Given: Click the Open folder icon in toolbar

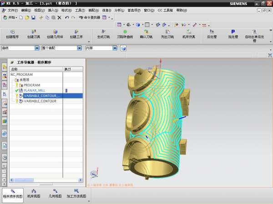Looking at the screenshot, I should 27,17.
